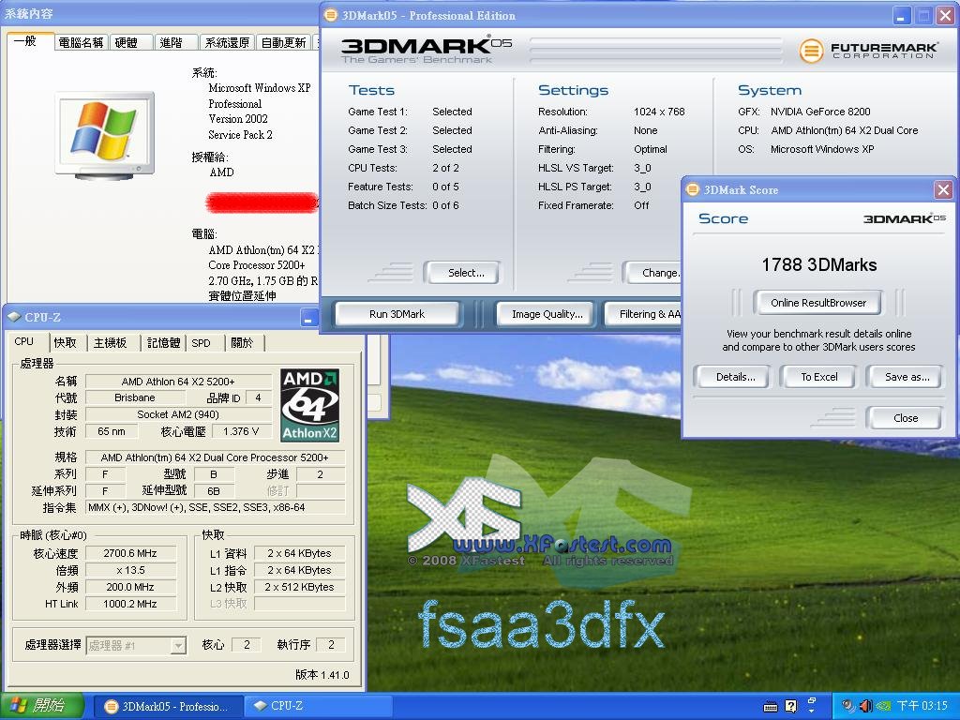Click the keyboard input method icon
The image size is (960, 720).
pos(771,706)
